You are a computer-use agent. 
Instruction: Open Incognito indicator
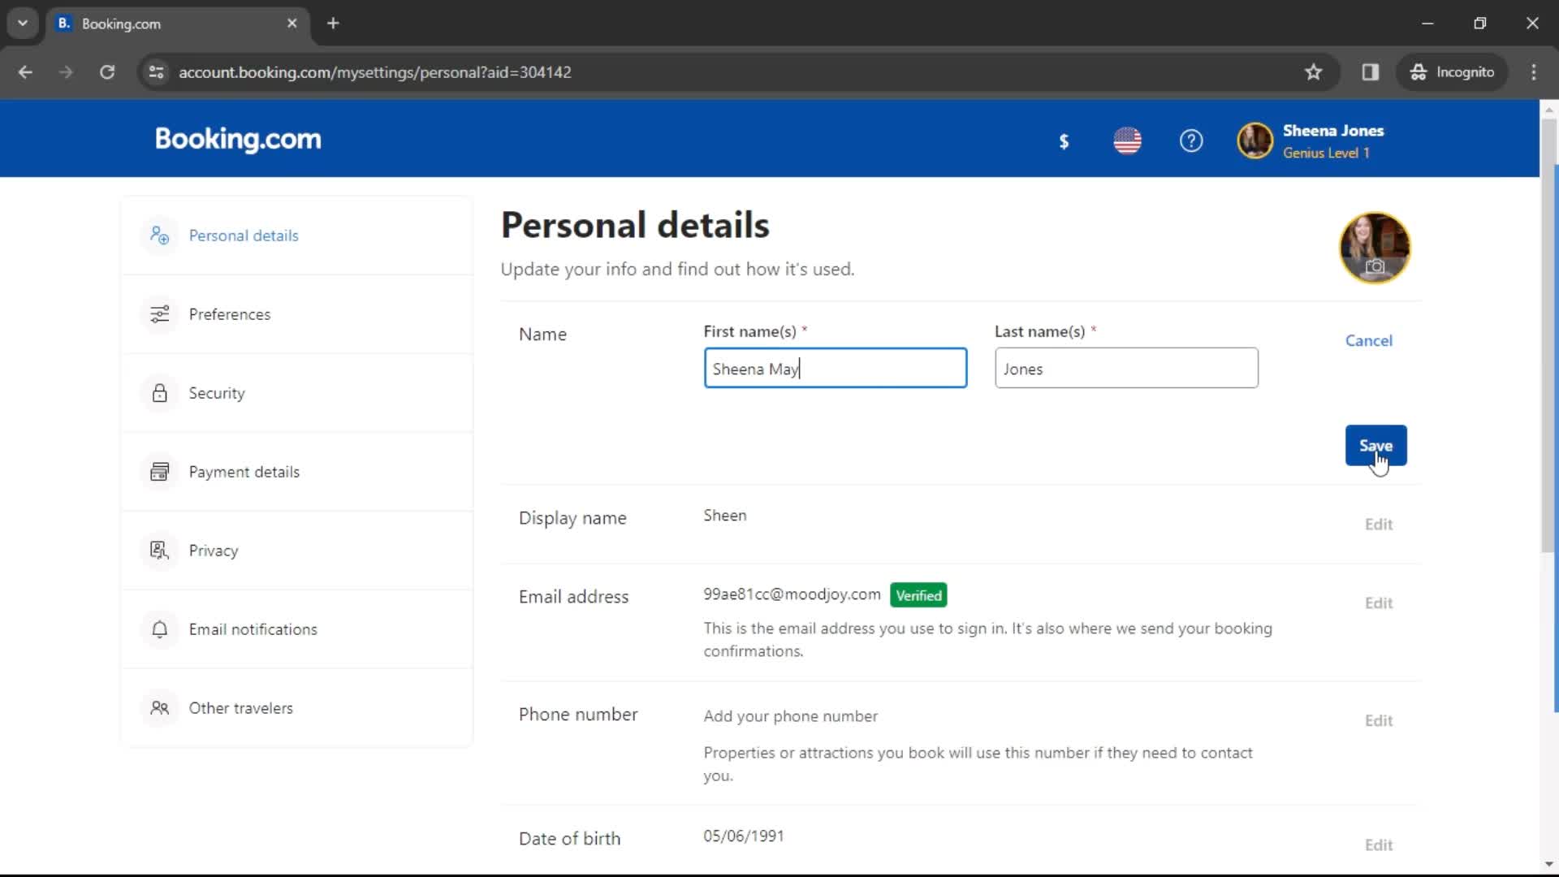pyautogui.click(x=1452, y=72)
